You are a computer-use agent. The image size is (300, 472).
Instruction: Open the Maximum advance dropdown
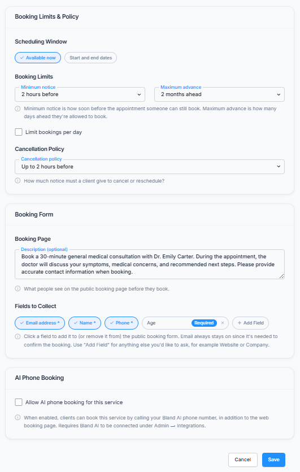(x=219, y=94)
